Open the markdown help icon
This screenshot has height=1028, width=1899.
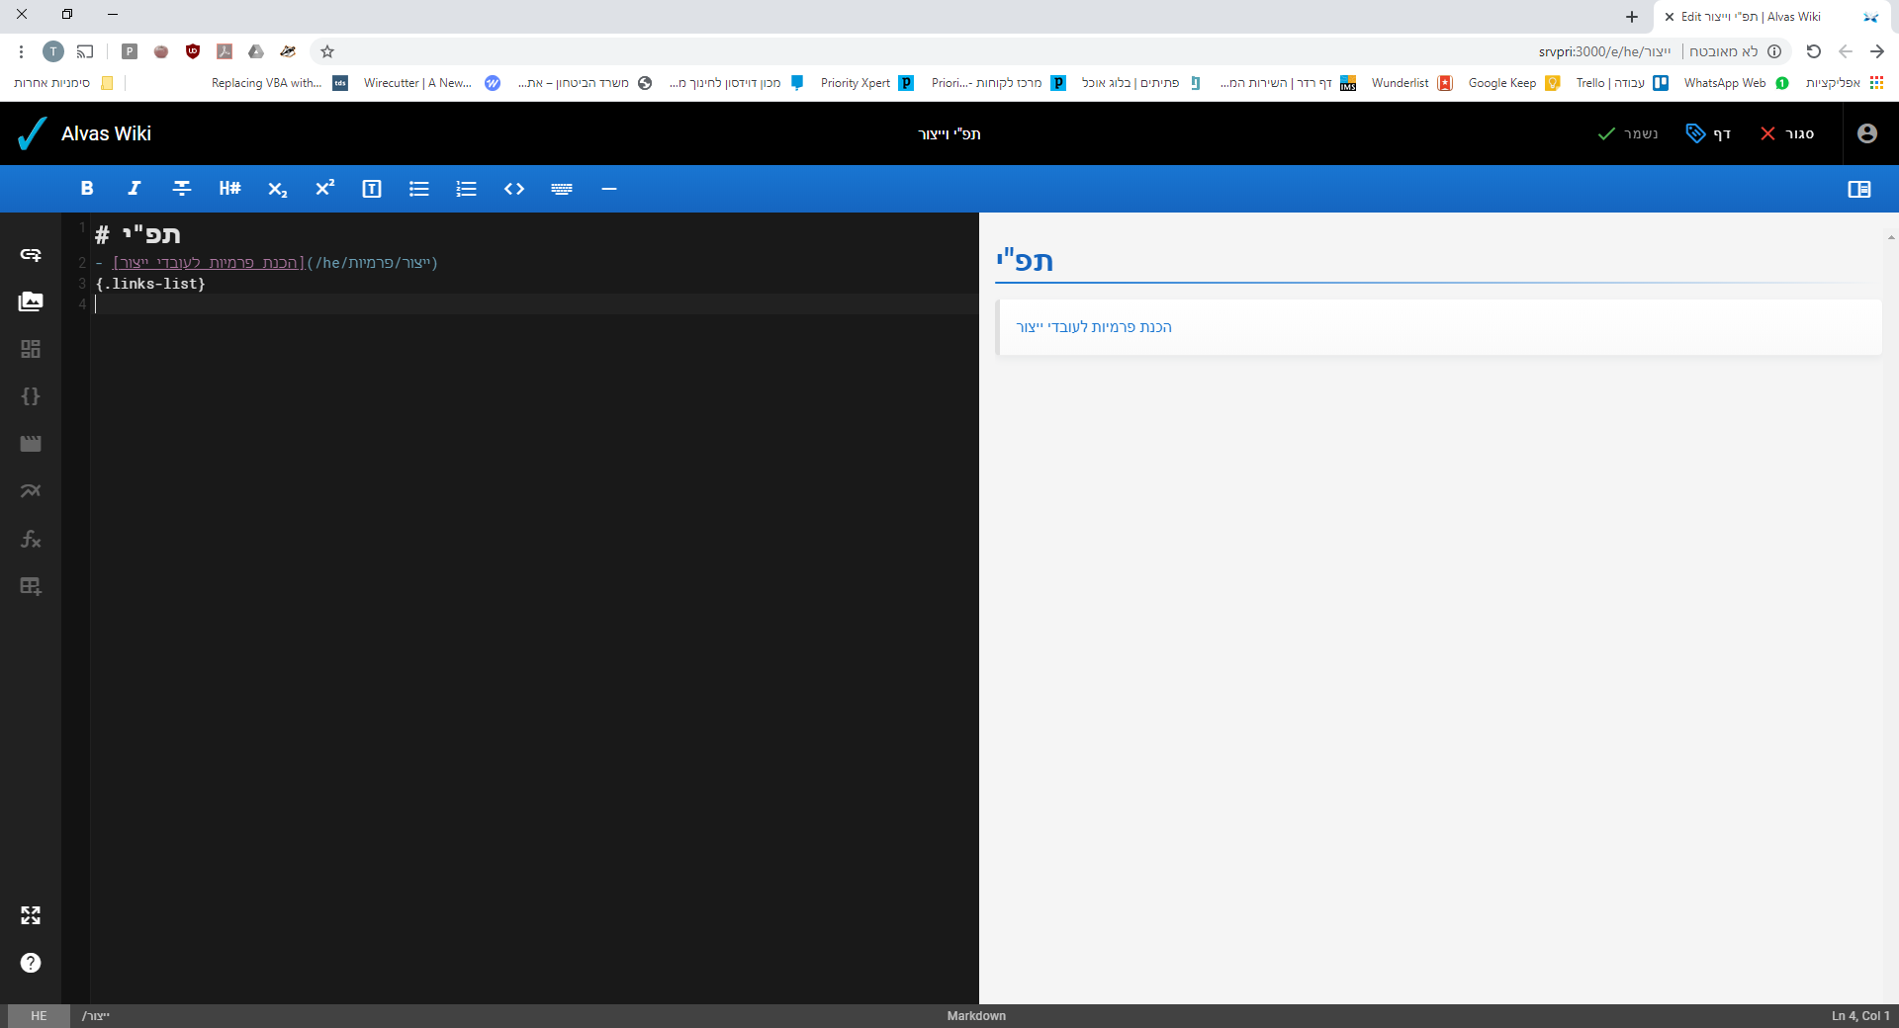(31, 963)
